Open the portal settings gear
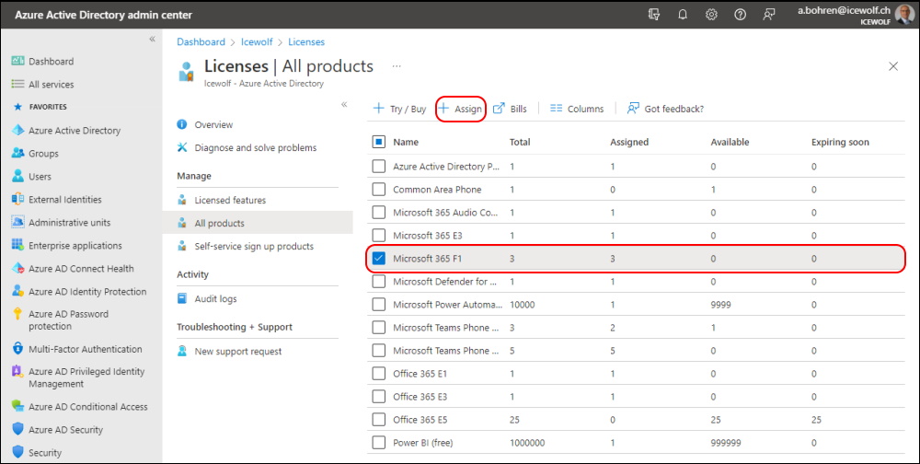This screenshot has width=920, height=464. 711,15
